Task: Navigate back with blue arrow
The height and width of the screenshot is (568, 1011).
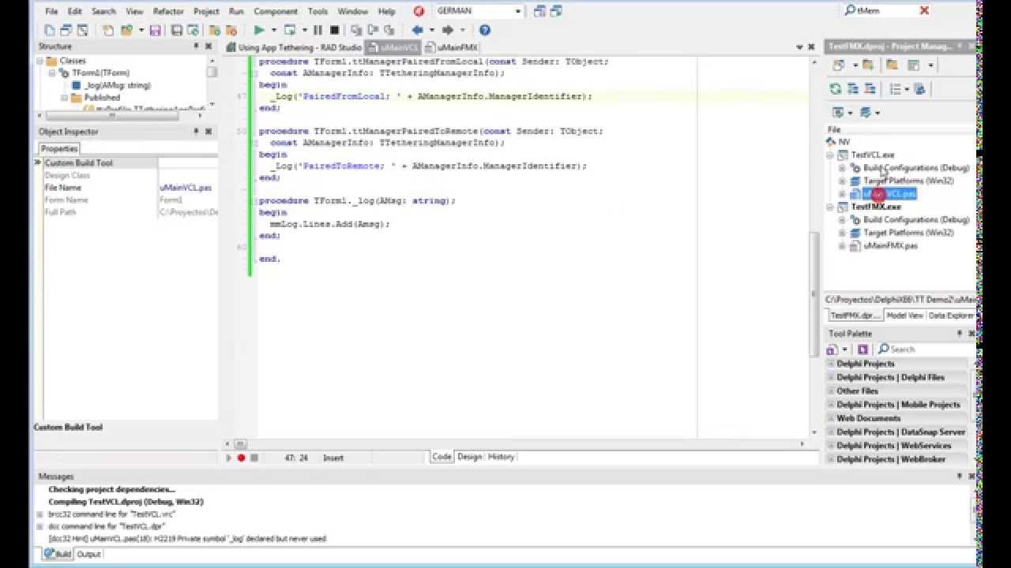Action: coord(418,30)
